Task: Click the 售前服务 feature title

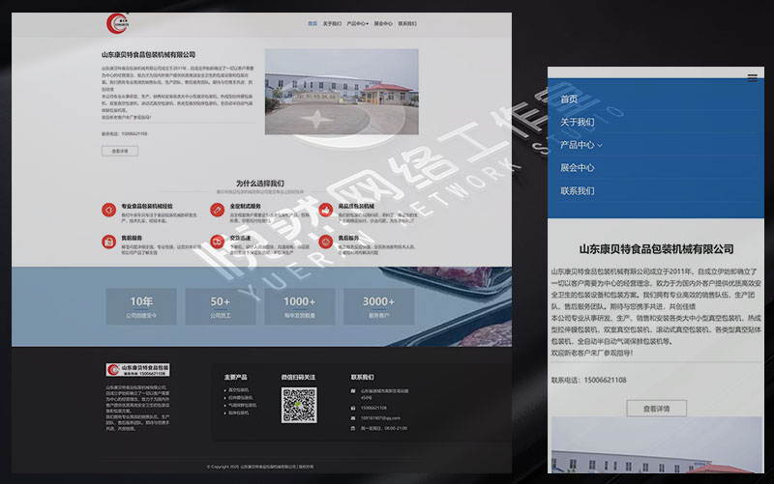Action: pos(132,238)
